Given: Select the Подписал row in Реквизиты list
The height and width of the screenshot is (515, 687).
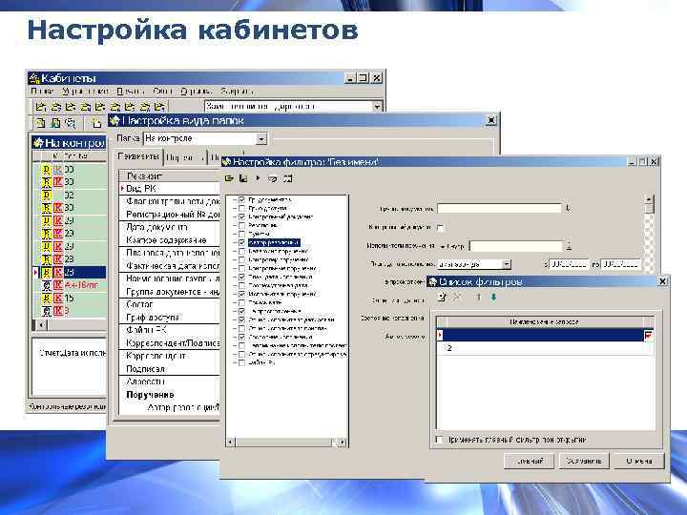Looking at the screenshot, I should [170, 369].
